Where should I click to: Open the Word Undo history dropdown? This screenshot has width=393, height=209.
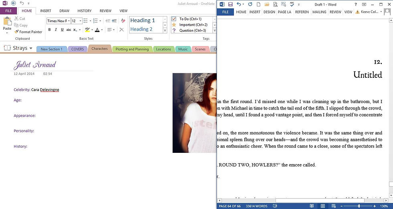(243, 4)
